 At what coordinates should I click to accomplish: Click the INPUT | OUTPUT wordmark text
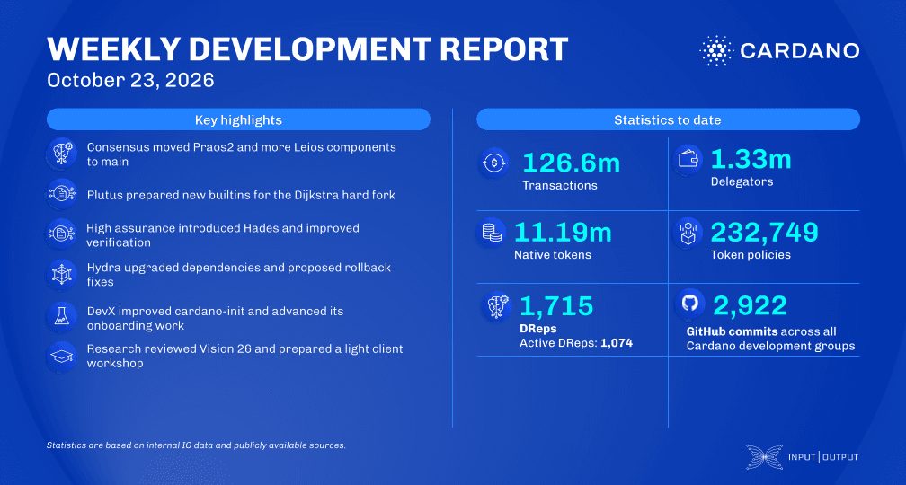coord(823,457)
